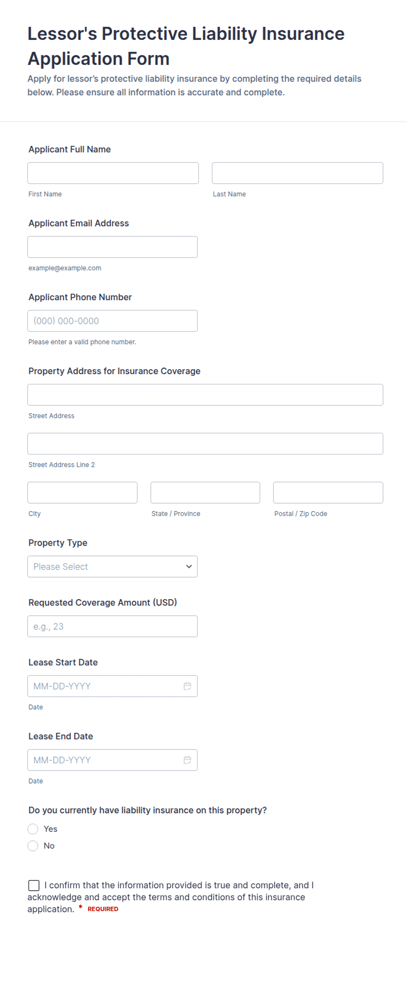
Task: Click the City input field
Action: [x=82, y=493]
